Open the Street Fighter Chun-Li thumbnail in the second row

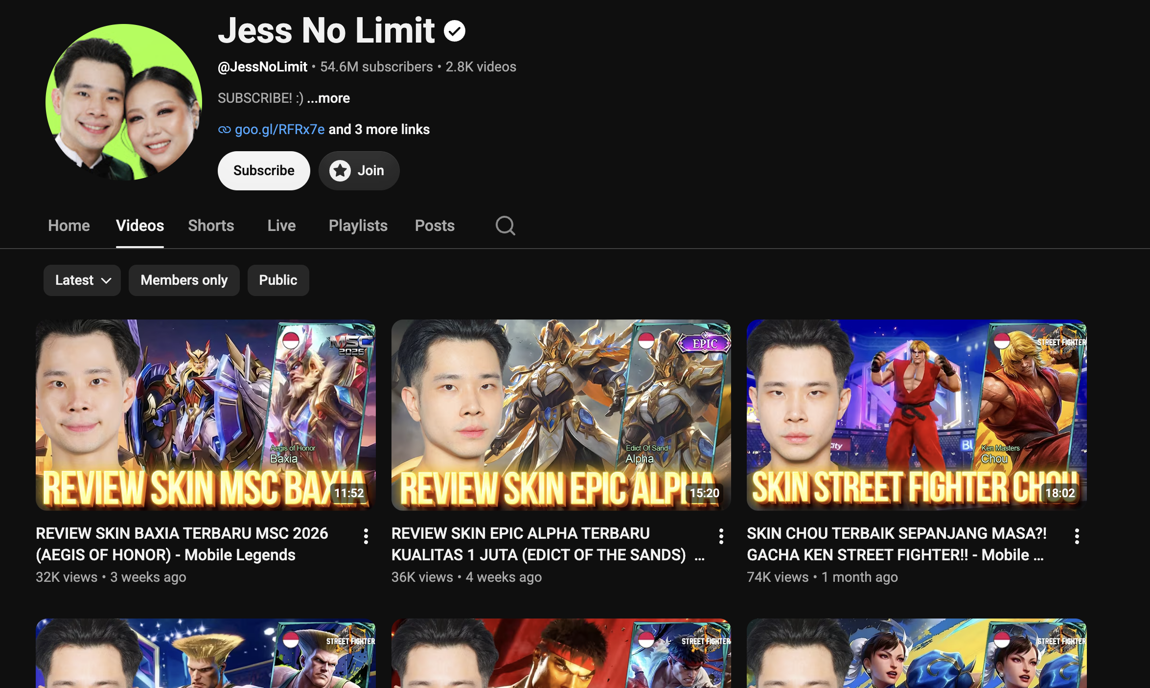[917, 653]
